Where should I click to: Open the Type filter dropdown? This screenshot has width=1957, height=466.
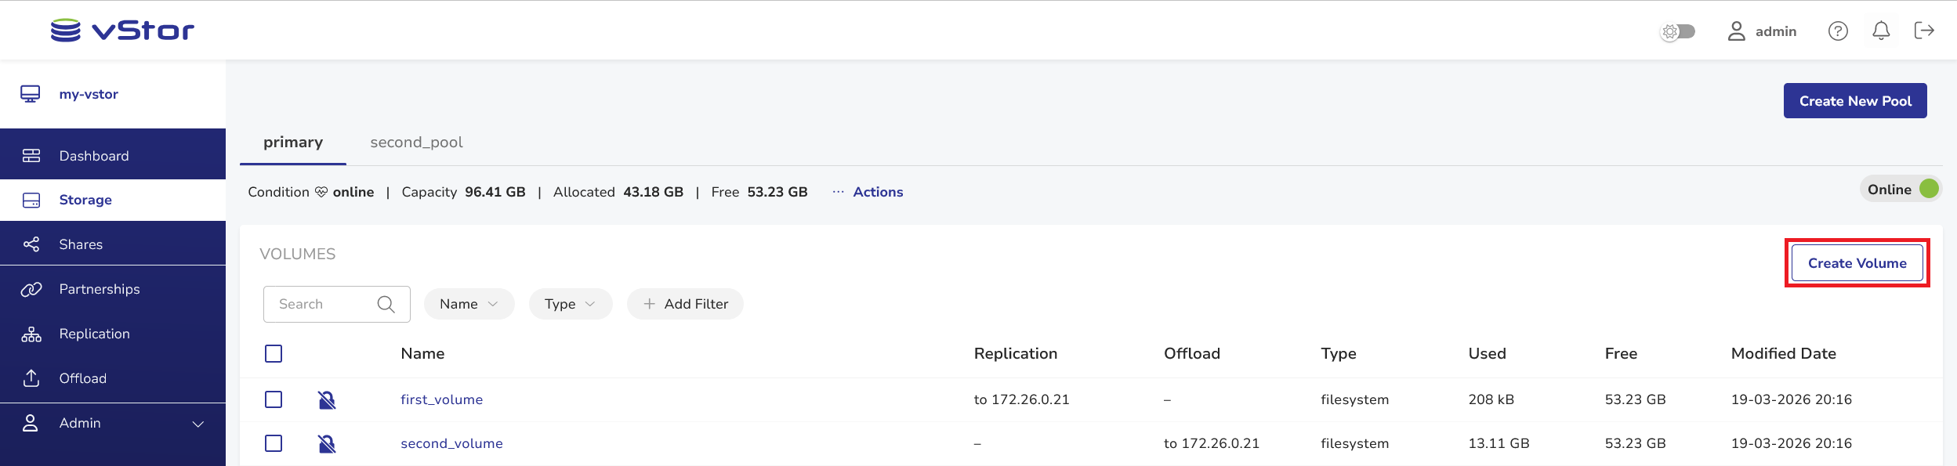[571, 304]
